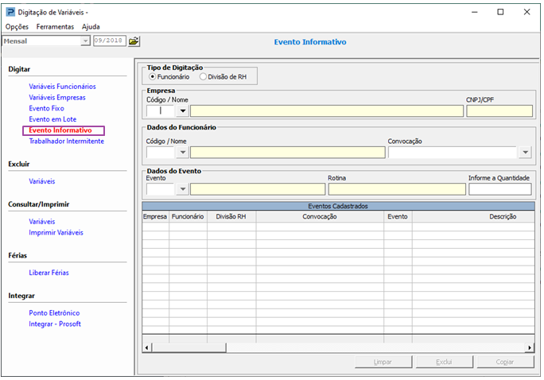
Task: Go to Evento em Lote
Action: 52,119
